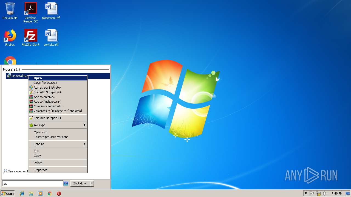Click See more results link
Screen dimensions: 351x197
point(16,171)
